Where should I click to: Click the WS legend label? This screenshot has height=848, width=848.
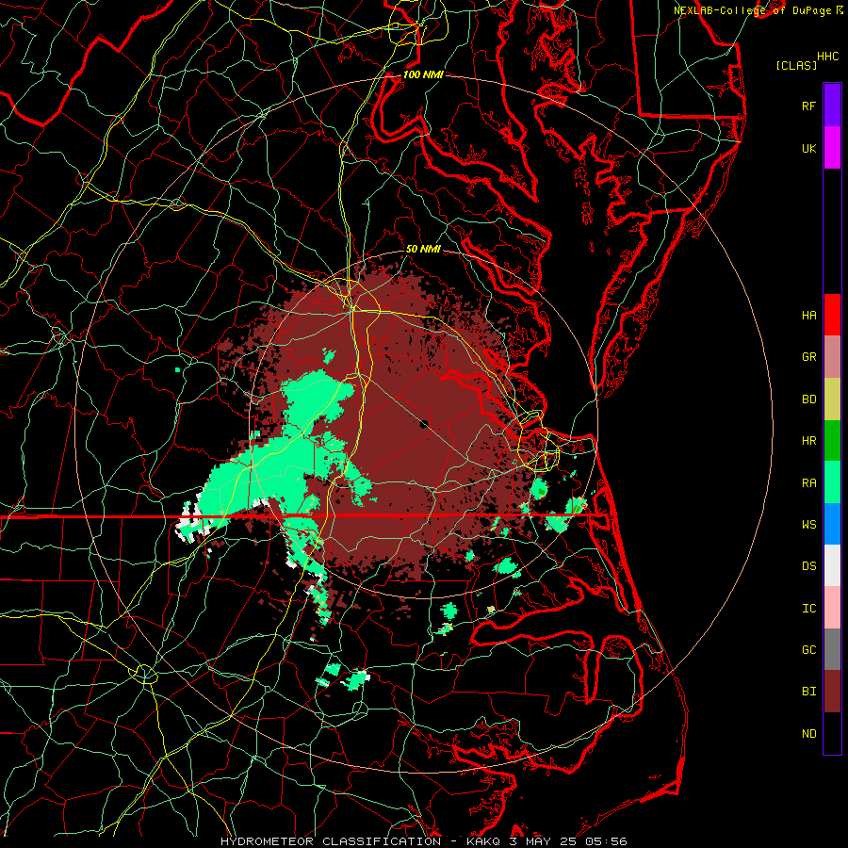point(809,525)
